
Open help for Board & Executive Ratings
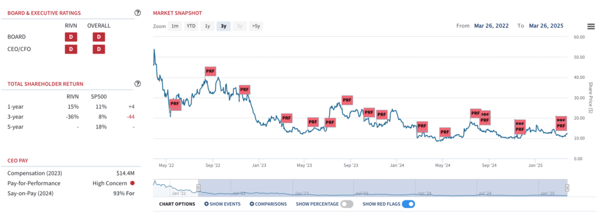click(x=138, y=13)
